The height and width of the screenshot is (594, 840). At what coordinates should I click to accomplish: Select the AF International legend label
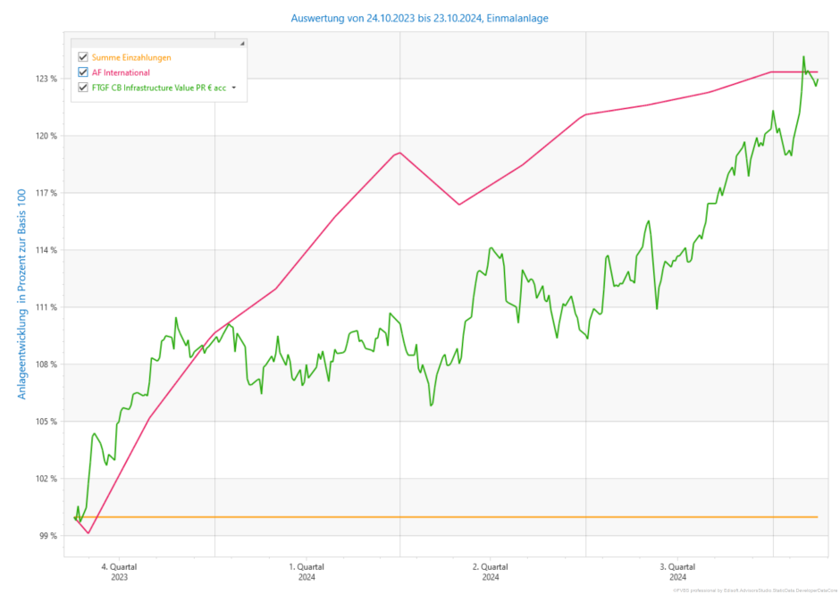click(121, 72)
